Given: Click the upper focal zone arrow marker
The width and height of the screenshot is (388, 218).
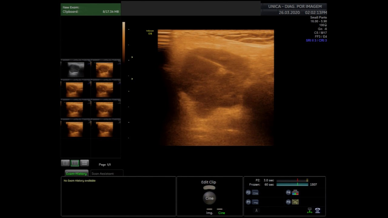Looking at the screenshot, I should (132, 57).
